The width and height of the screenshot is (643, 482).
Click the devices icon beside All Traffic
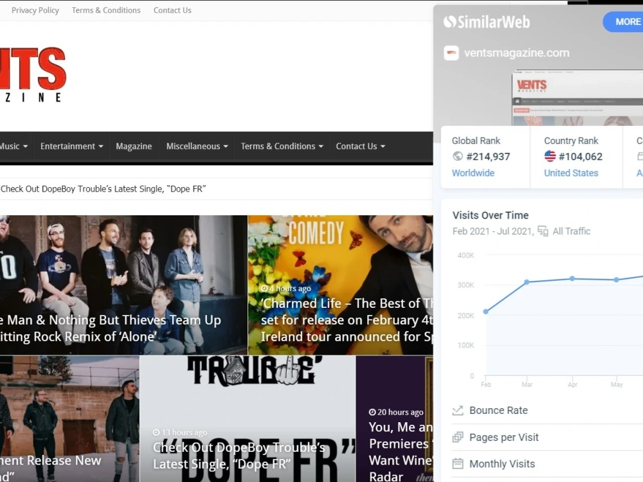click(x=543, y=231)
